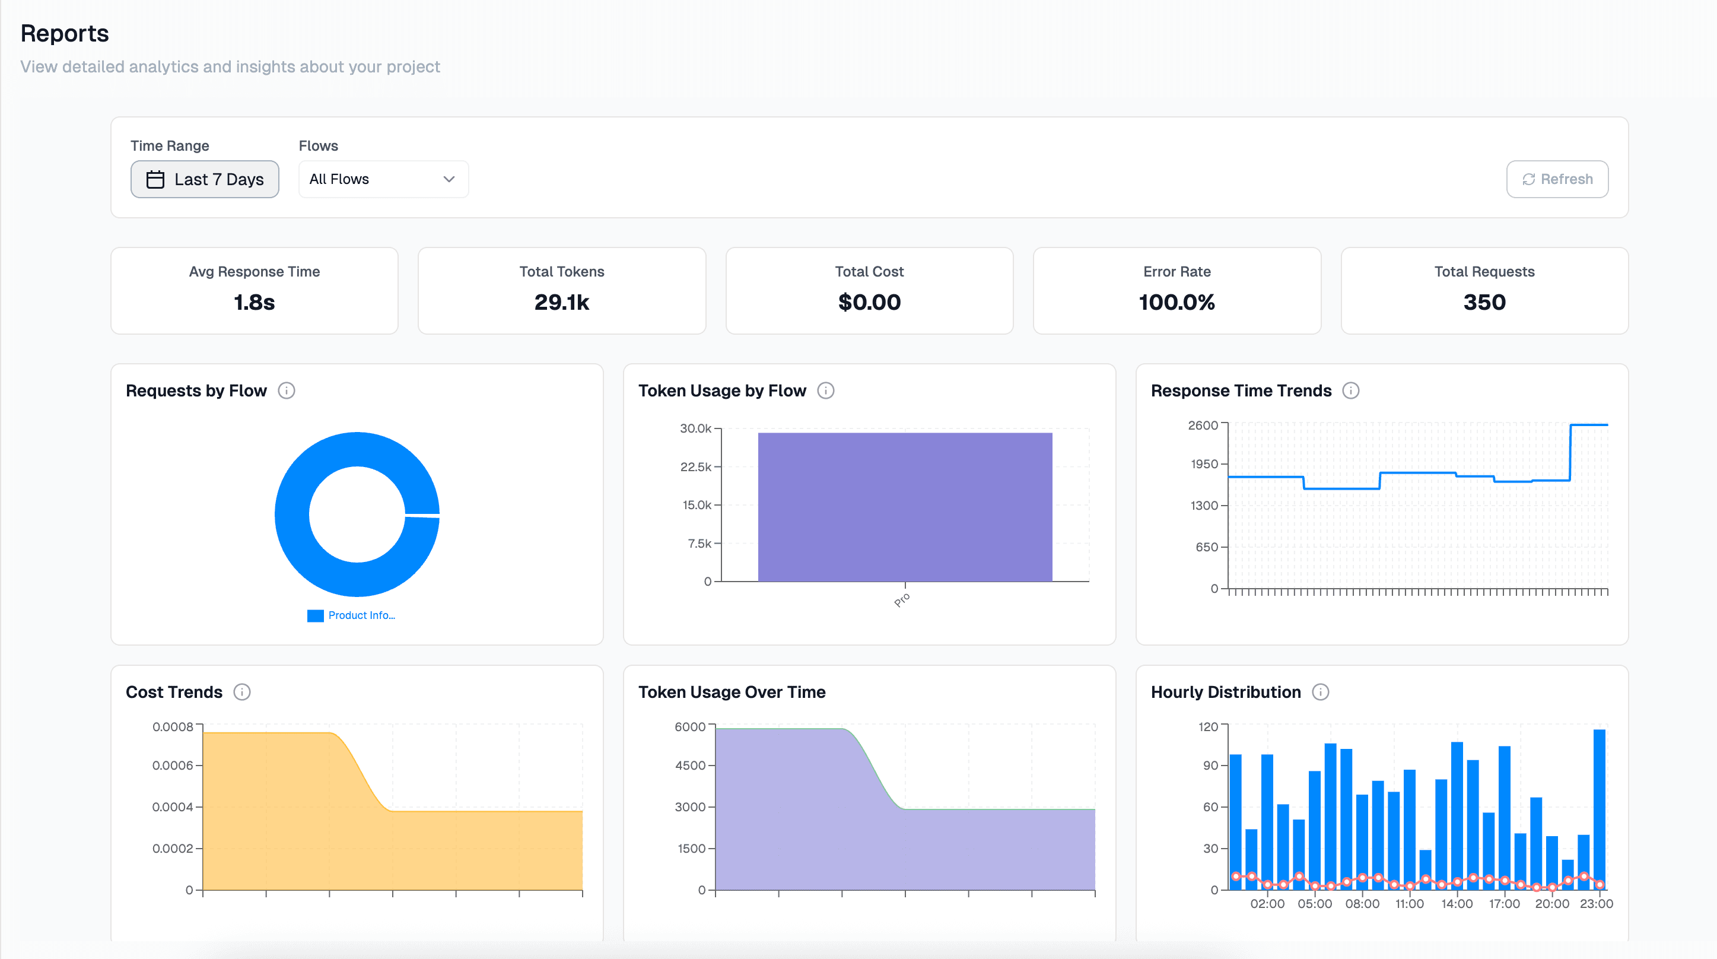The width and height of the screenshot is (1717, 959).
Task: Click info icon beside Response Time Trends
Action: tap(1350, 391)
